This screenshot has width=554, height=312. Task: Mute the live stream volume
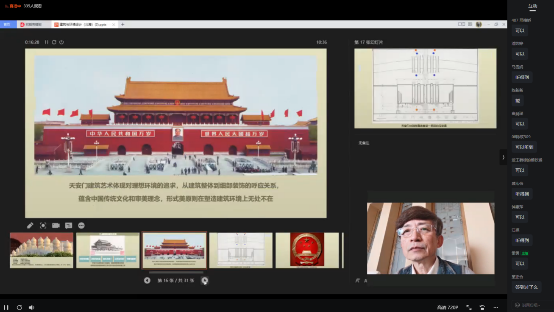[31, 307]
